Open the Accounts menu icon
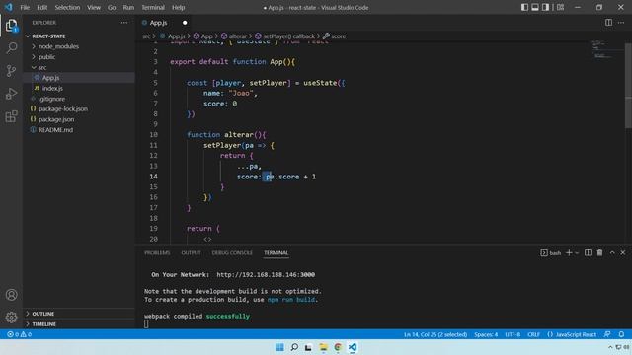 coord(11,295)
